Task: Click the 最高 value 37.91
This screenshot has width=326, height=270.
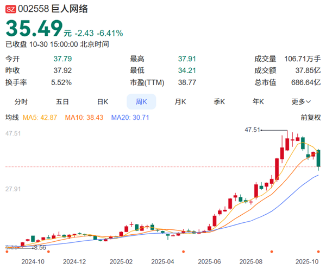Action: tap(187, 59)
